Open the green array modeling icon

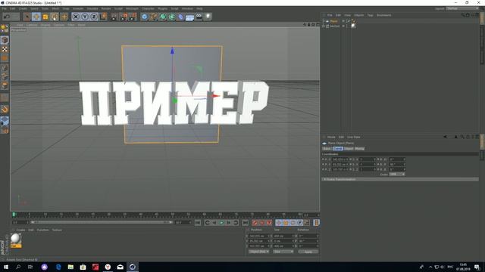[172, 17]
